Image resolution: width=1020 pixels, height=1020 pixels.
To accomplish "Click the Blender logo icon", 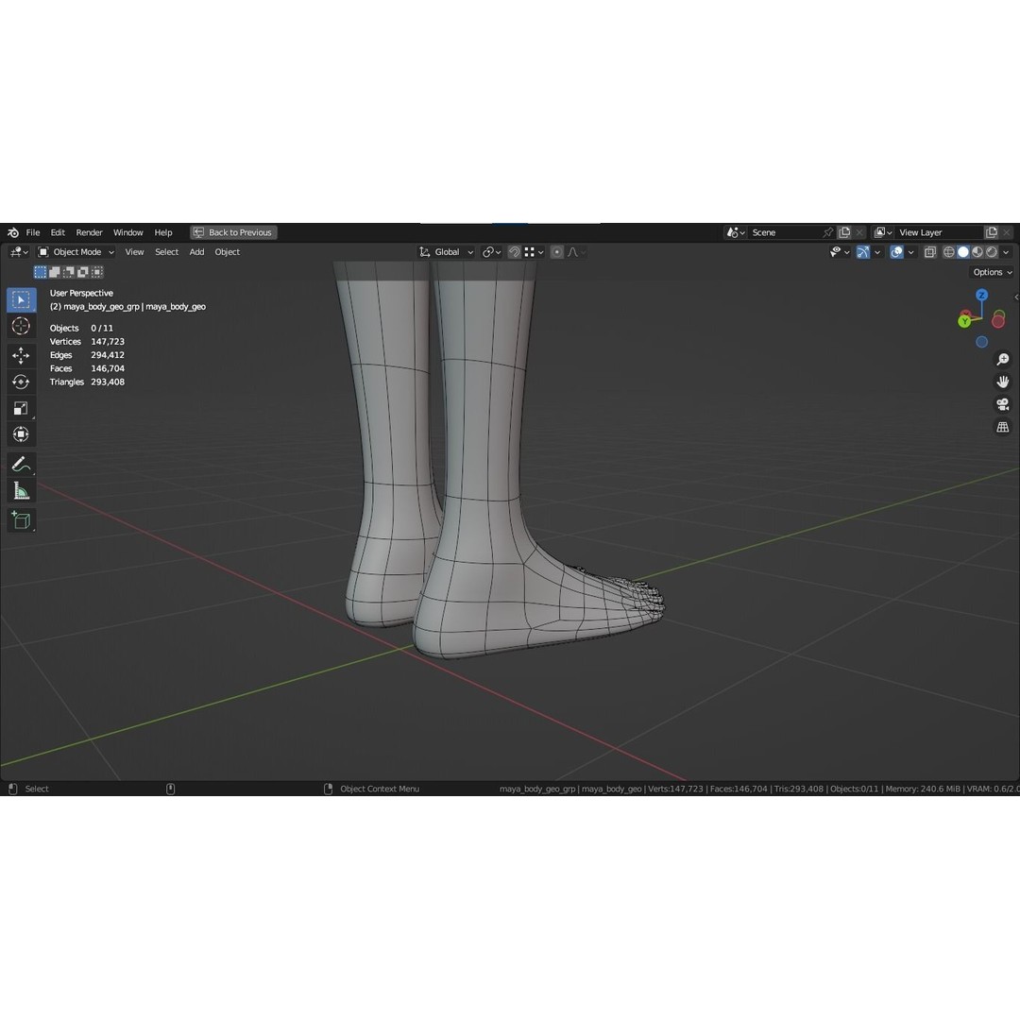I will [x=13, y=232].
